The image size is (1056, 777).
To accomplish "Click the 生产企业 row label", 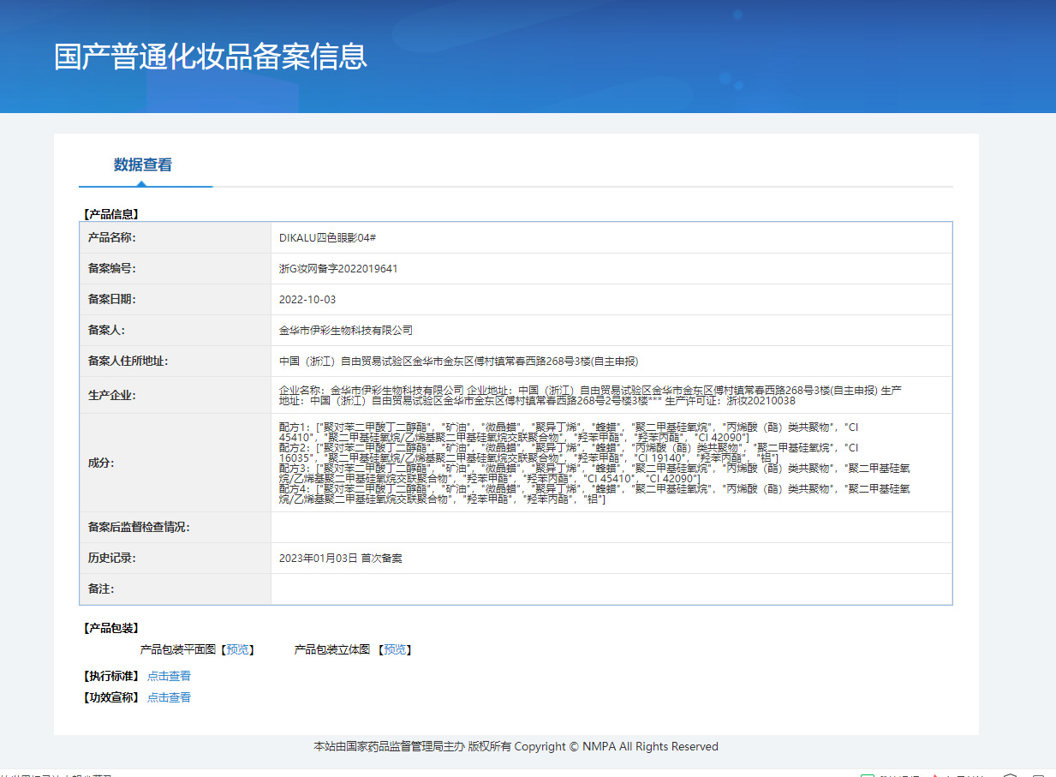I will (112, 395).
